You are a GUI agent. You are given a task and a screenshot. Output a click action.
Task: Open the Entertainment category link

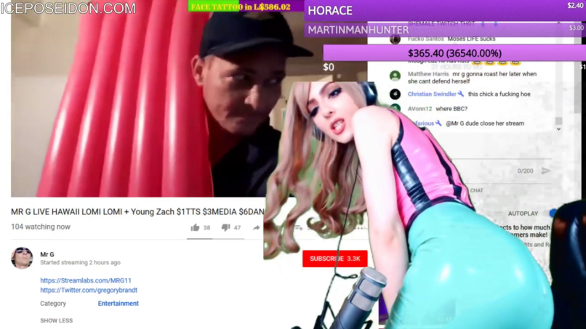tap(118, 304)
